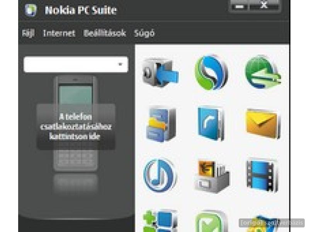Open the Beállítások menu
This screenshot has height=232, width=309.
click(x=105, y=33)
